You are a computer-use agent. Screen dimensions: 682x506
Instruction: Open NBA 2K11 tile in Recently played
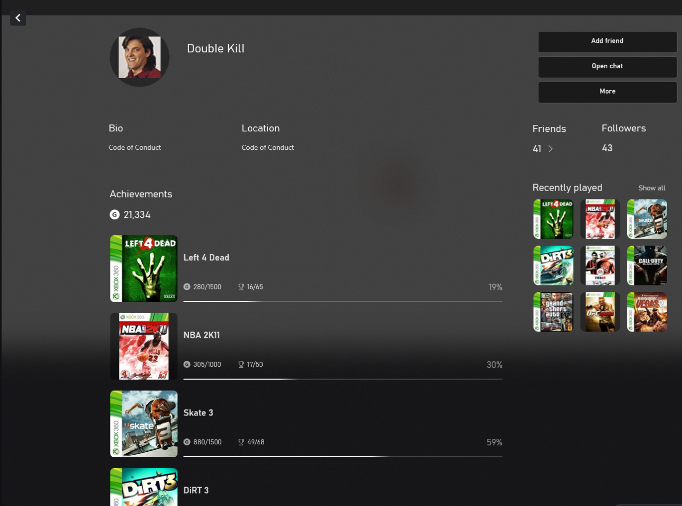tap(600, 219)
